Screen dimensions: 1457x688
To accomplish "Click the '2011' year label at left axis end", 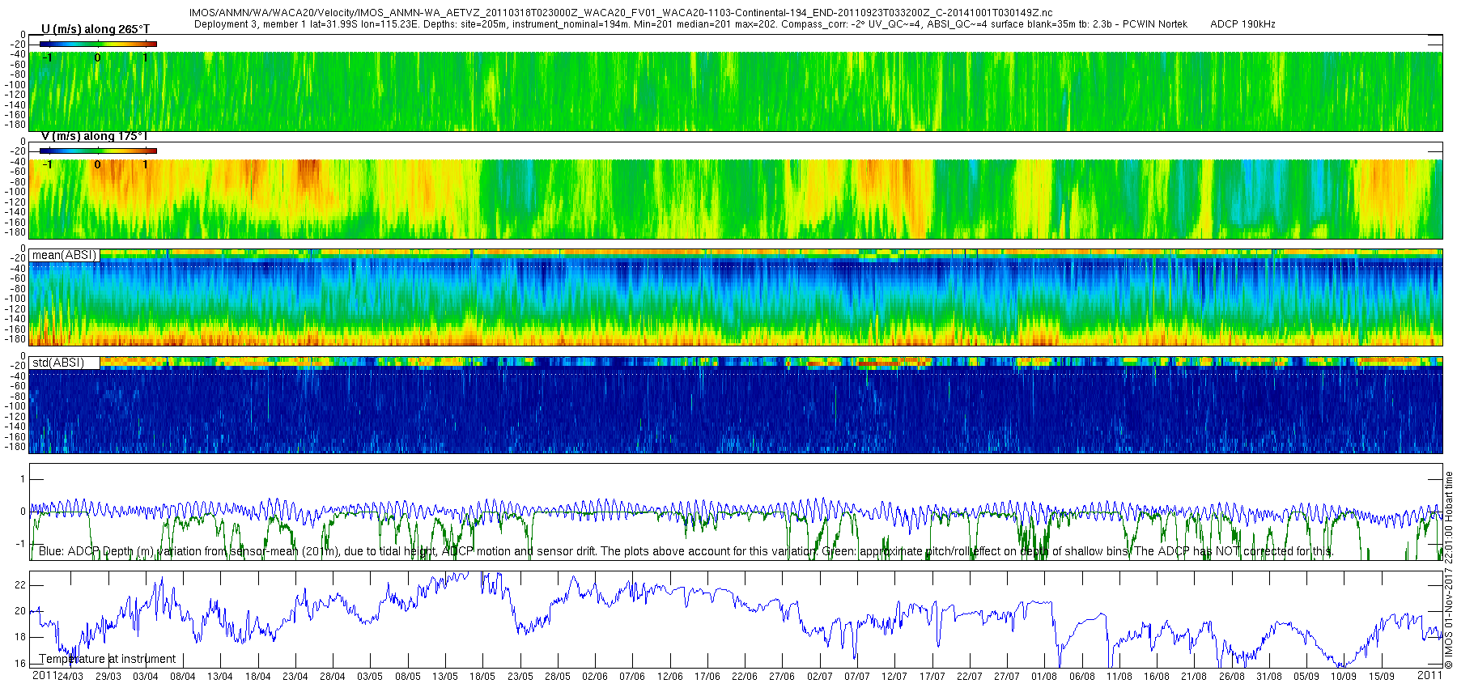I will pyautogui.click(x=45, y=675).
